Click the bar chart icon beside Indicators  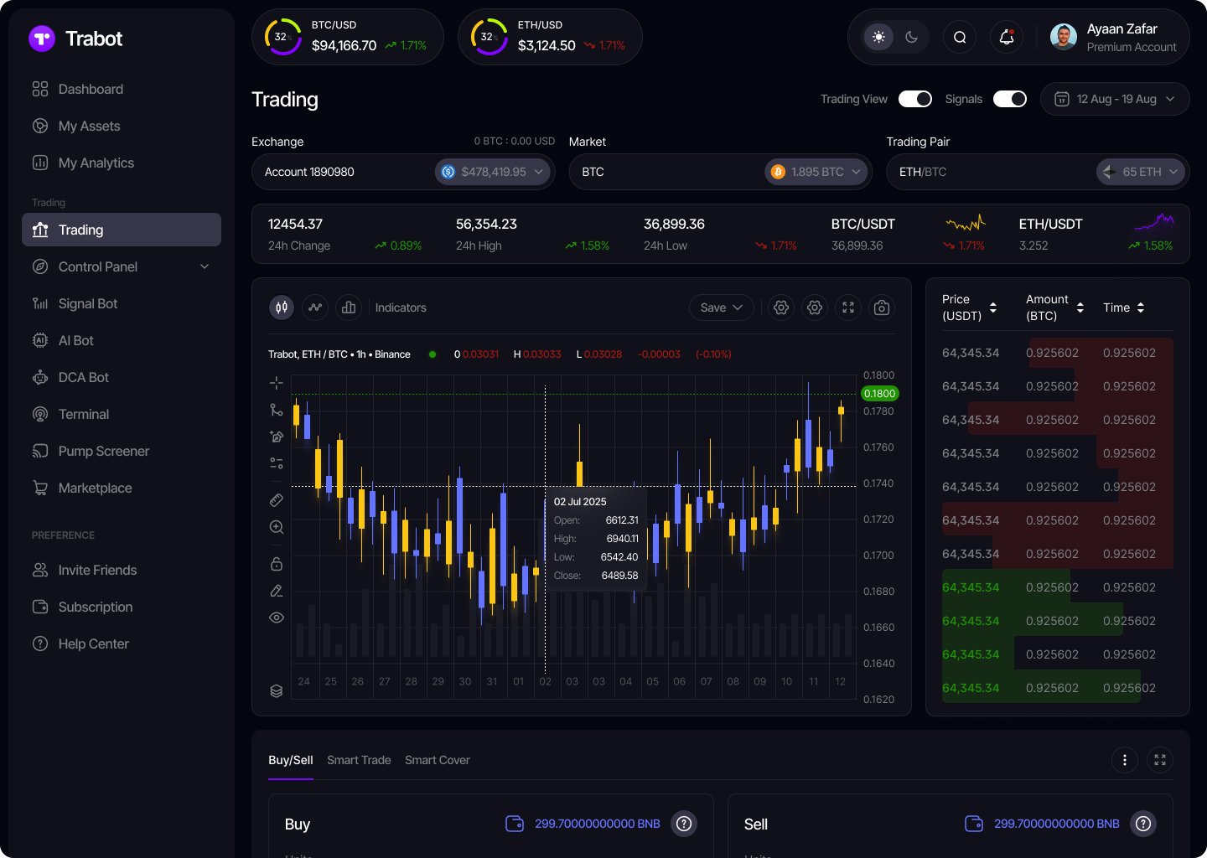point(349,308)
